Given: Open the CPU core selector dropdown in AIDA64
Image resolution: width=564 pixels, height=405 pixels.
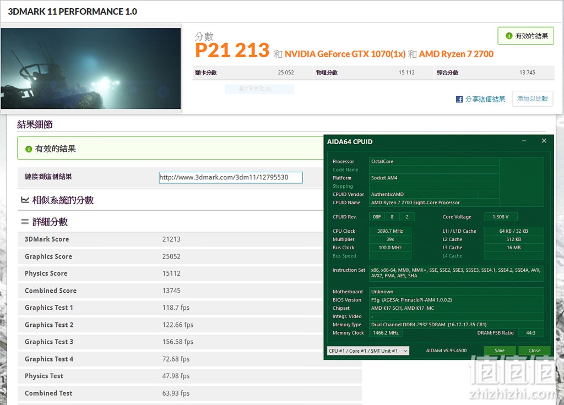Looking at the screenshot, I should 368,351.
